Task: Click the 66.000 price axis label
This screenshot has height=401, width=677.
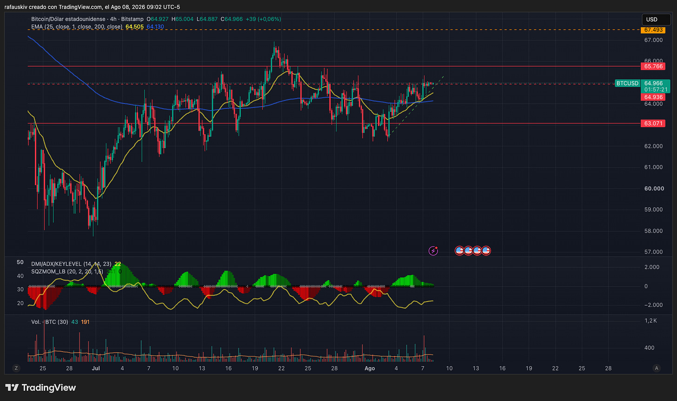Action: coord(653,61)
